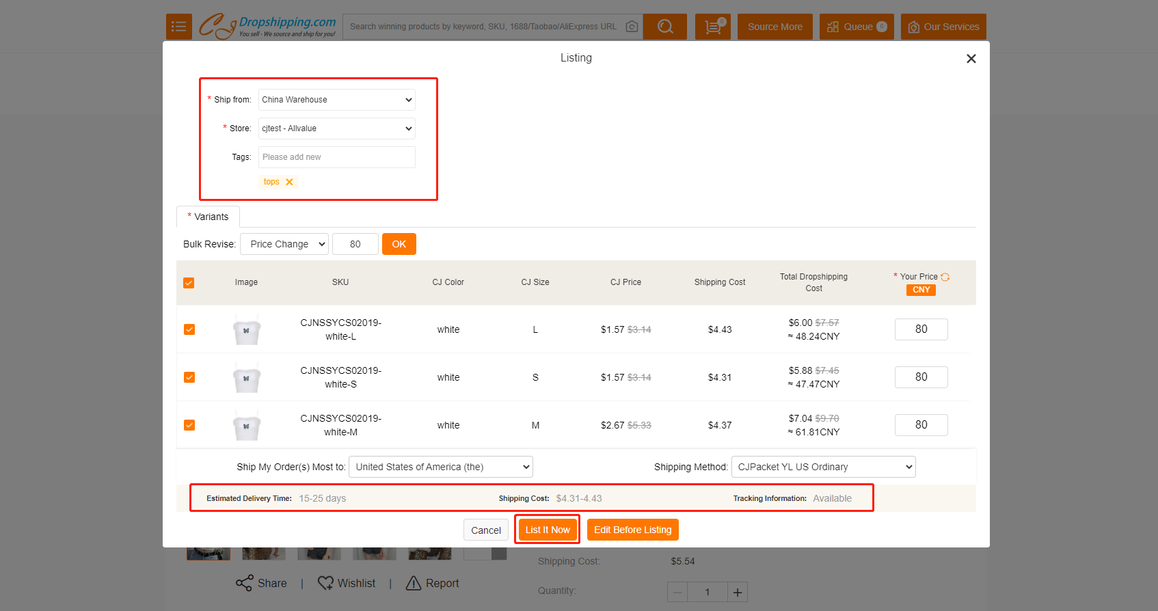Select the Variants tab

click(x=208, y=217)
